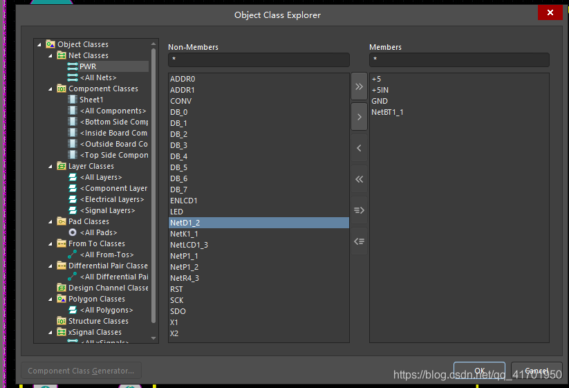Click the Sheet1 component class icon
The image size is (569, 388).
tap(73, 100)
